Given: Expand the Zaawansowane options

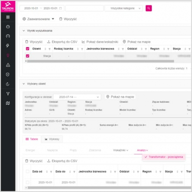Looking at the screenshot, I should click(38, 19).
